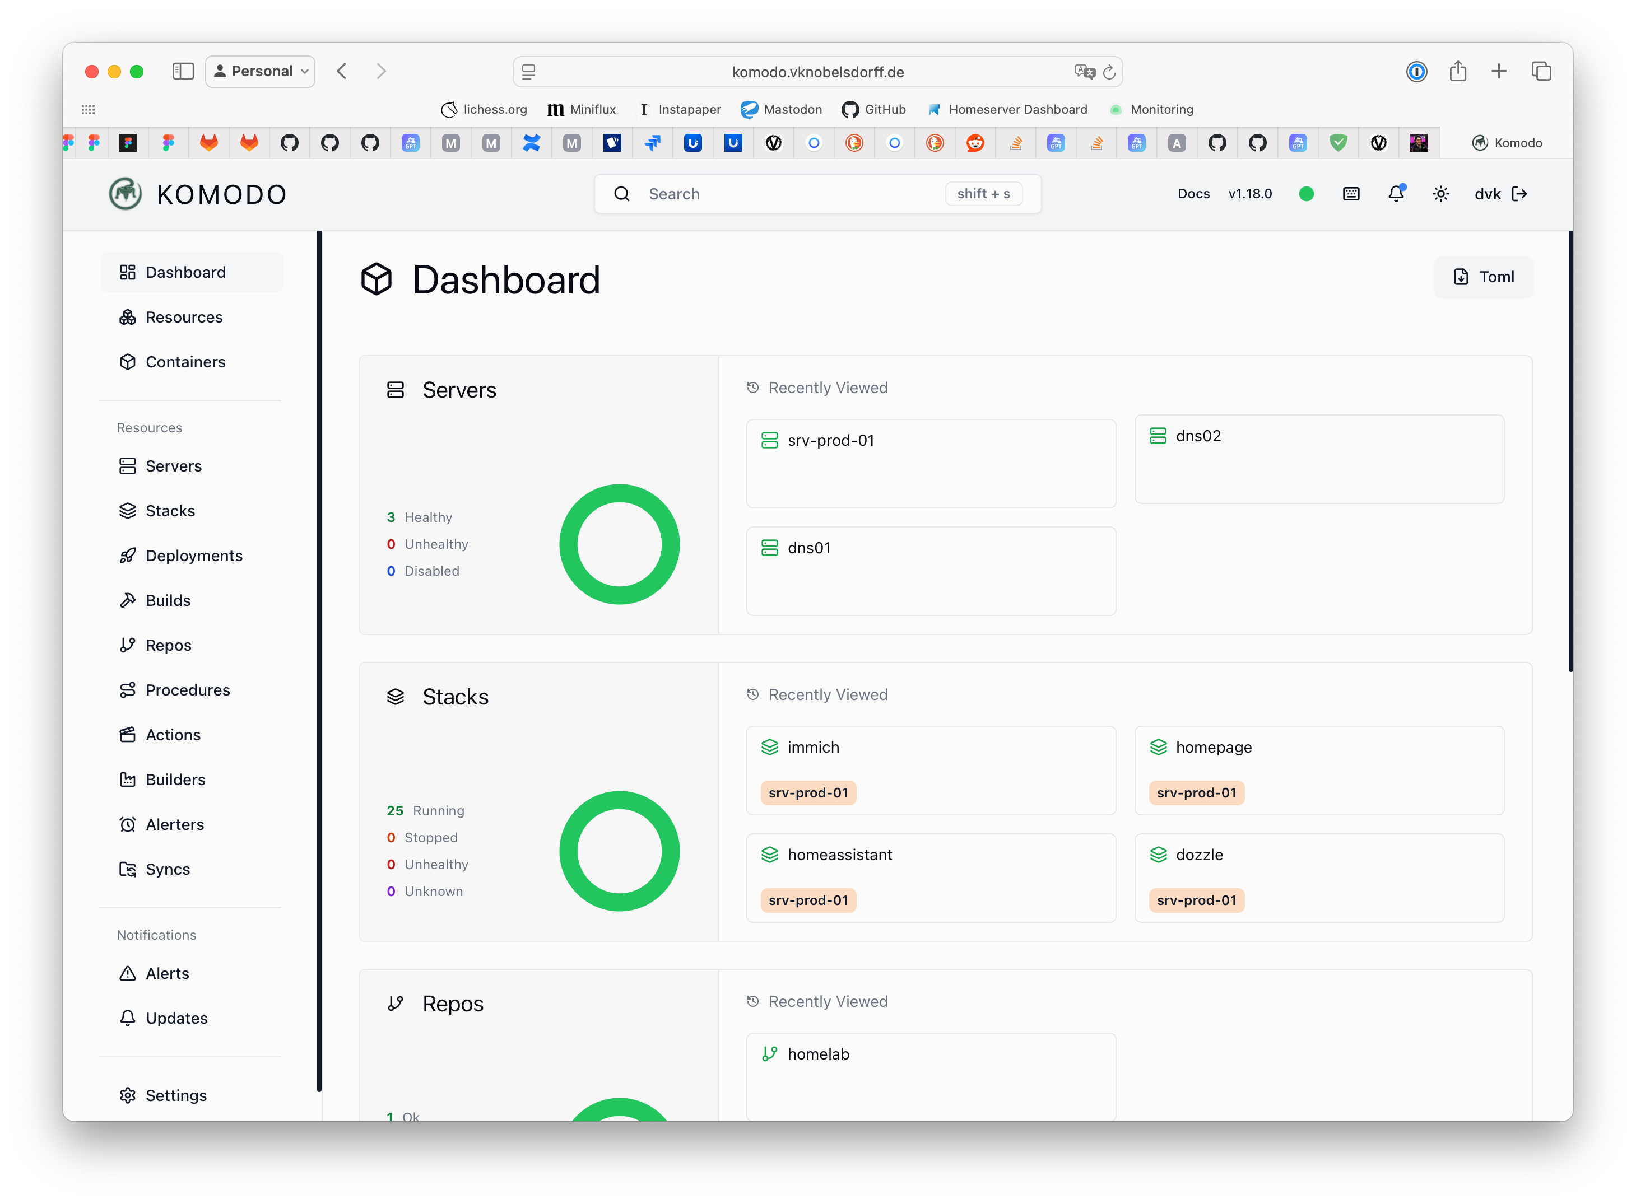Open Mastodon from the favorites bar
1636x1204 pixels.
tap(782, 109)
